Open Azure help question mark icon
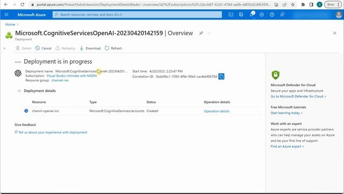 pos(272,15)
